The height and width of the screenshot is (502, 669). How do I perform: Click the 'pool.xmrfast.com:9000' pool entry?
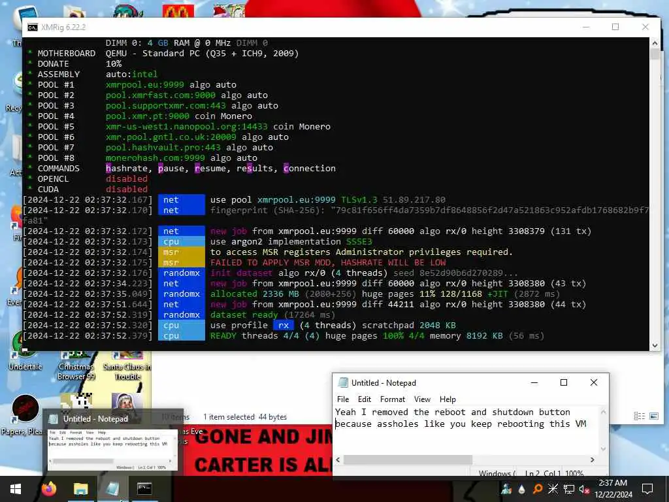161,95
